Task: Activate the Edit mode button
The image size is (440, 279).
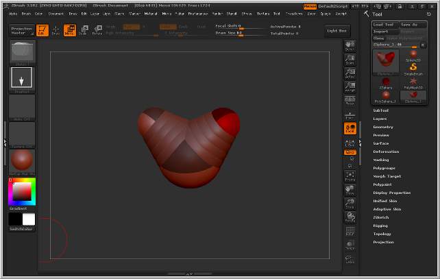Action: (x=42, y=30)
